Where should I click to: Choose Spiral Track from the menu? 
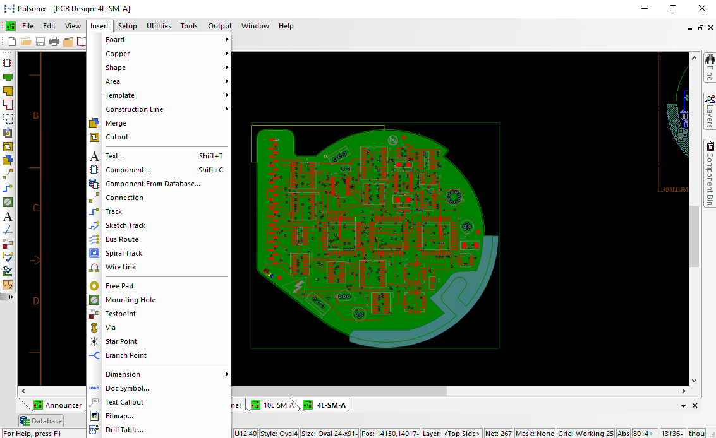[159, 253]
